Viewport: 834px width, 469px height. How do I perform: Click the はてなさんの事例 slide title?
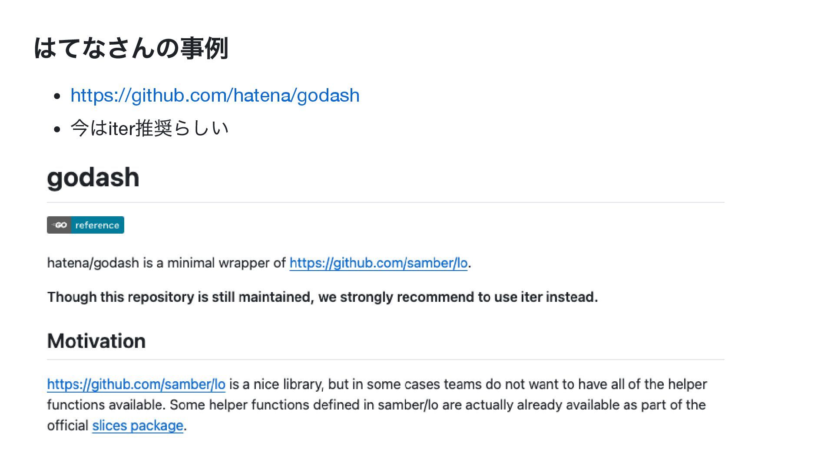click(131, 48)
